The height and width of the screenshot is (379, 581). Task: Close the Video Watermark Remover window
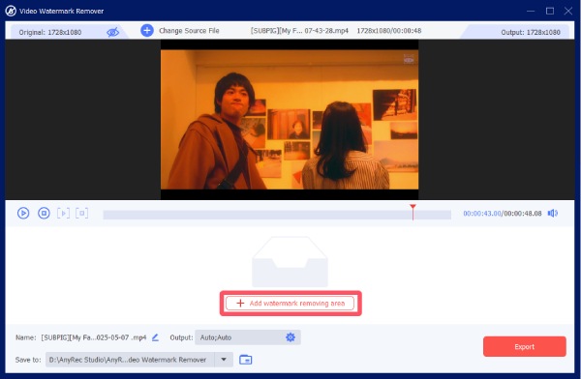[x=568, y=11]
